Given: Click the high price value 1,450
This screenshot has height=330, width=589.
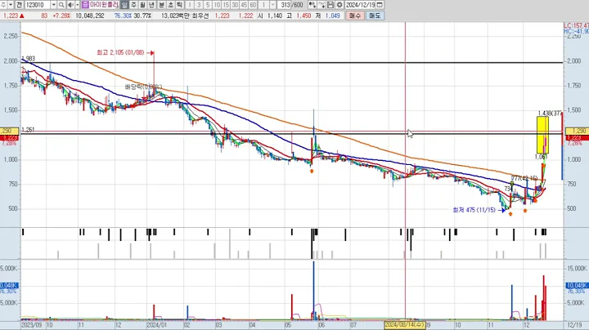Looking at the screenshot, I should (x=303, y=16).
